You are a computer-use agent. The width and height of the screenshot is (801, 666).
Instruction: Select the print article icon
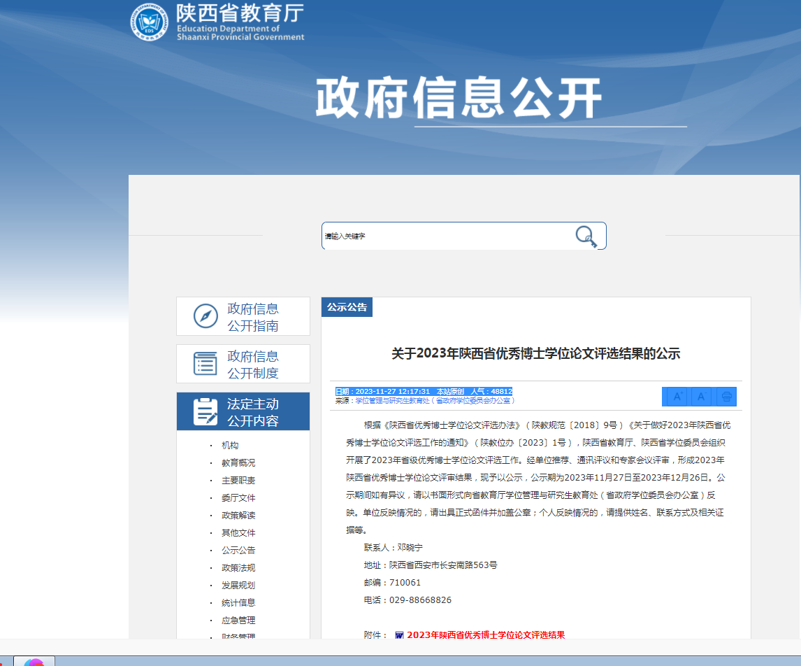[x=726, y=396]
